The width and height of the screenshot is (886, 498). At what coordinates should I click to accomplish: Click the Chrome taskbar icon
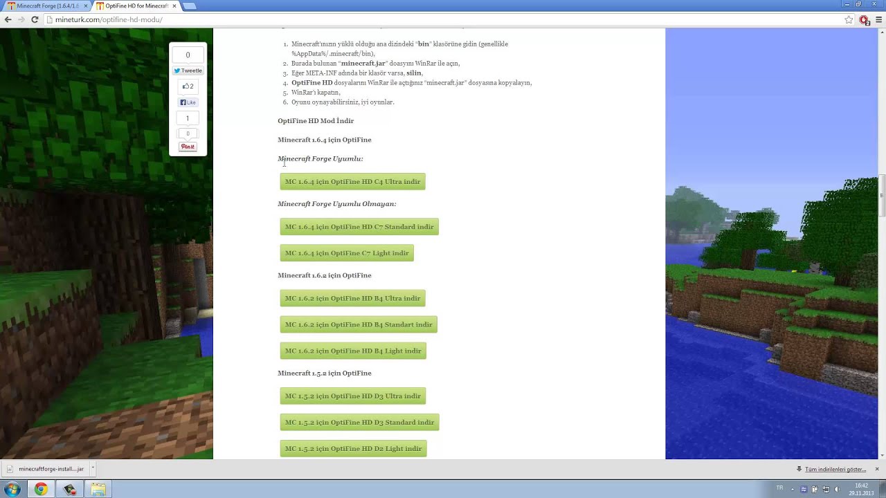(42, 489)
